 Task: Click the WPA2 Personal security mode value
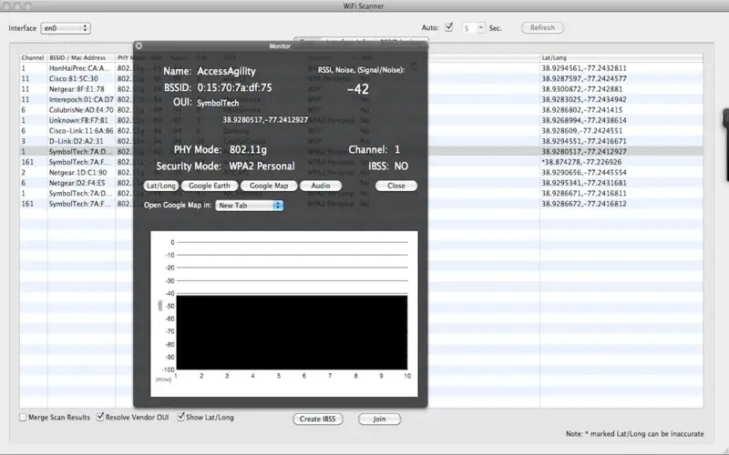262,167
